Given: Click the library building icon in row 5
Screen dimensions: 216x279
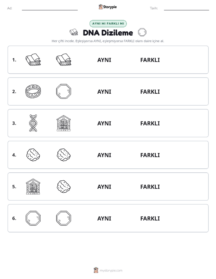Looking at the screenshot, I should (33, 187).
